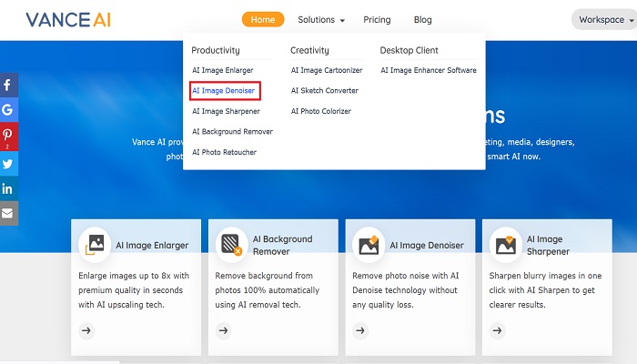The width and height of the screenshot is (637, 364).
Task: Share on Facebook via sidebar icon
Action: pyautogui.click(x=8, y=85)
